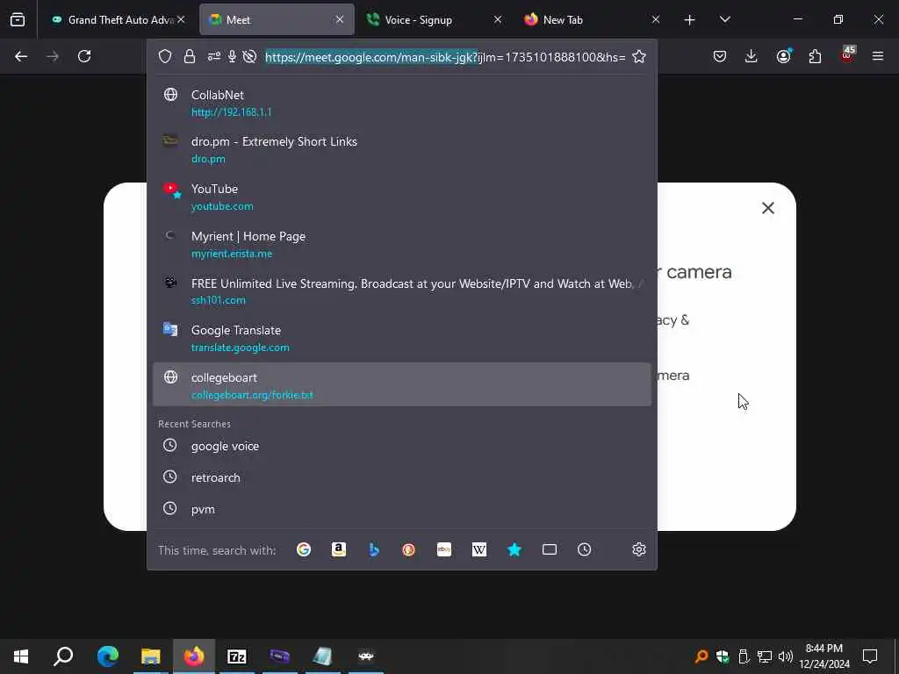Open the Firefox account menu
The image size is (899, 674).
(x=783, y=56)
